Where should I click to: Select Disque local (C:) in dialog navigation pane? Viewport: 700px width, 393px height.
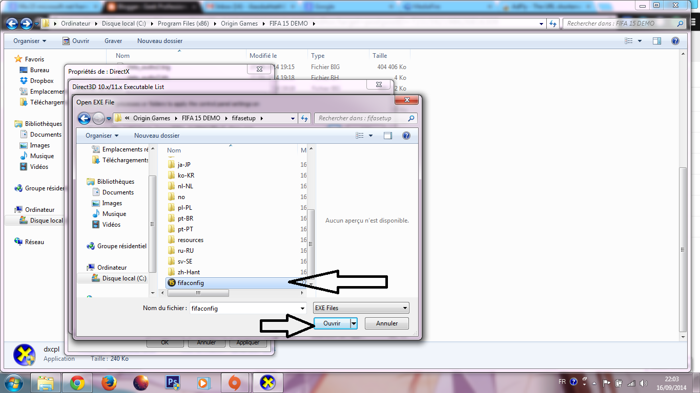(x=119, y=278)
